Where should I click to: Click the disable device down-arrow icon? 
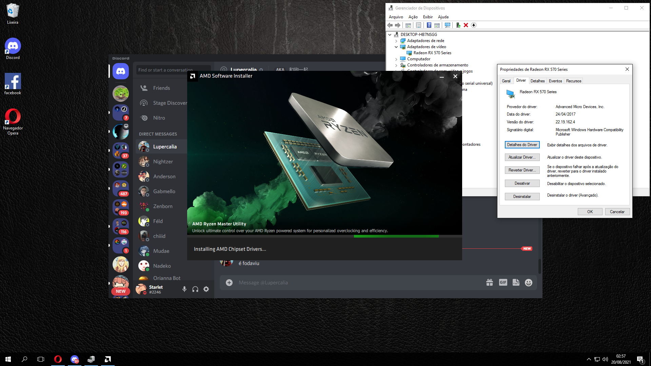point(474,25)
